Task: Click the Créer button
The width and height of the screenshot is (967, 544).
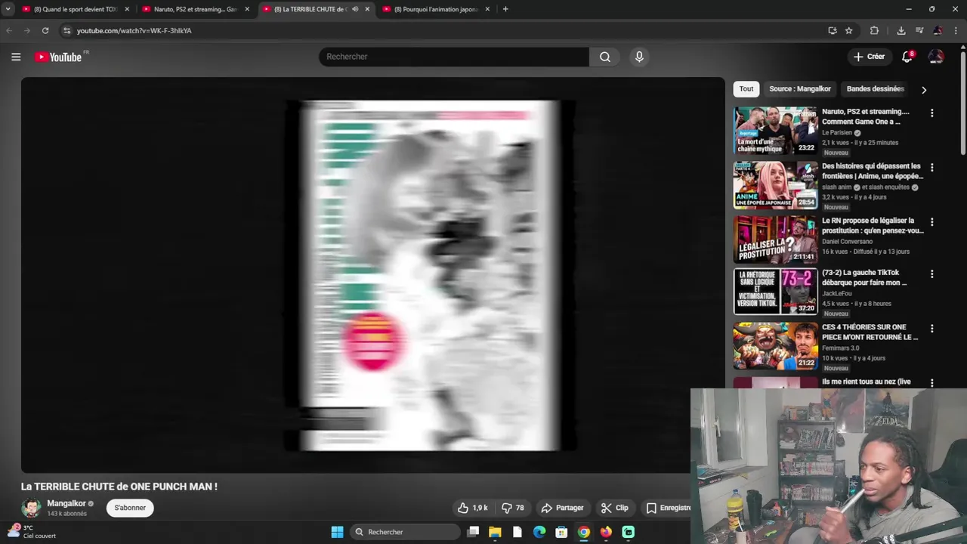Action: click(869, 57)
